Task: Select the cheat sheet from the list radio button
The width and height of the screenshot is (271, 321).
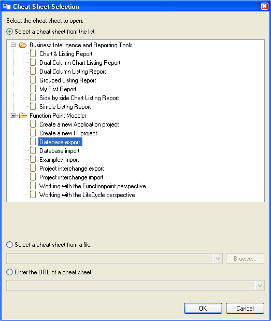Action: coord(10,32)
